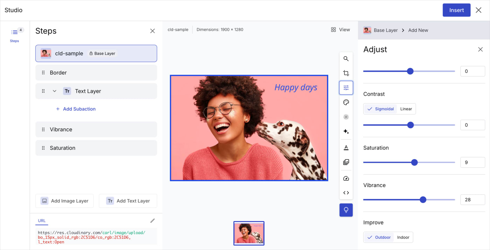Click the lightbulb tips button
This screenshot has height=250, width=490.
click(346, 210)
